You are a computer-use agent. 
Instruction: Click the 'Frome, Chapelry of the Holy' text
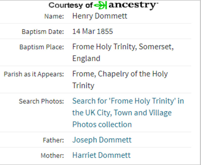pos(120,74)
